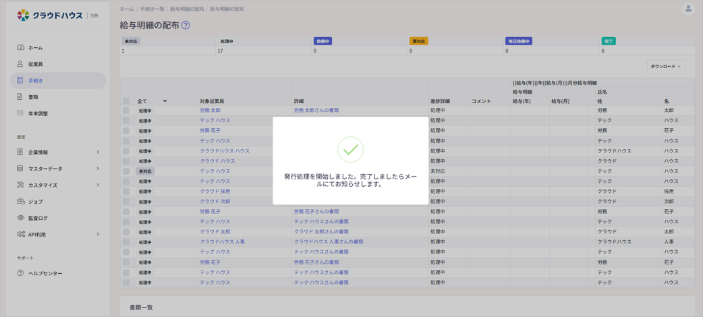Expand the 全て status filter dropdown
The width and height of the screenshot is (703, 317).
point(152,101)
